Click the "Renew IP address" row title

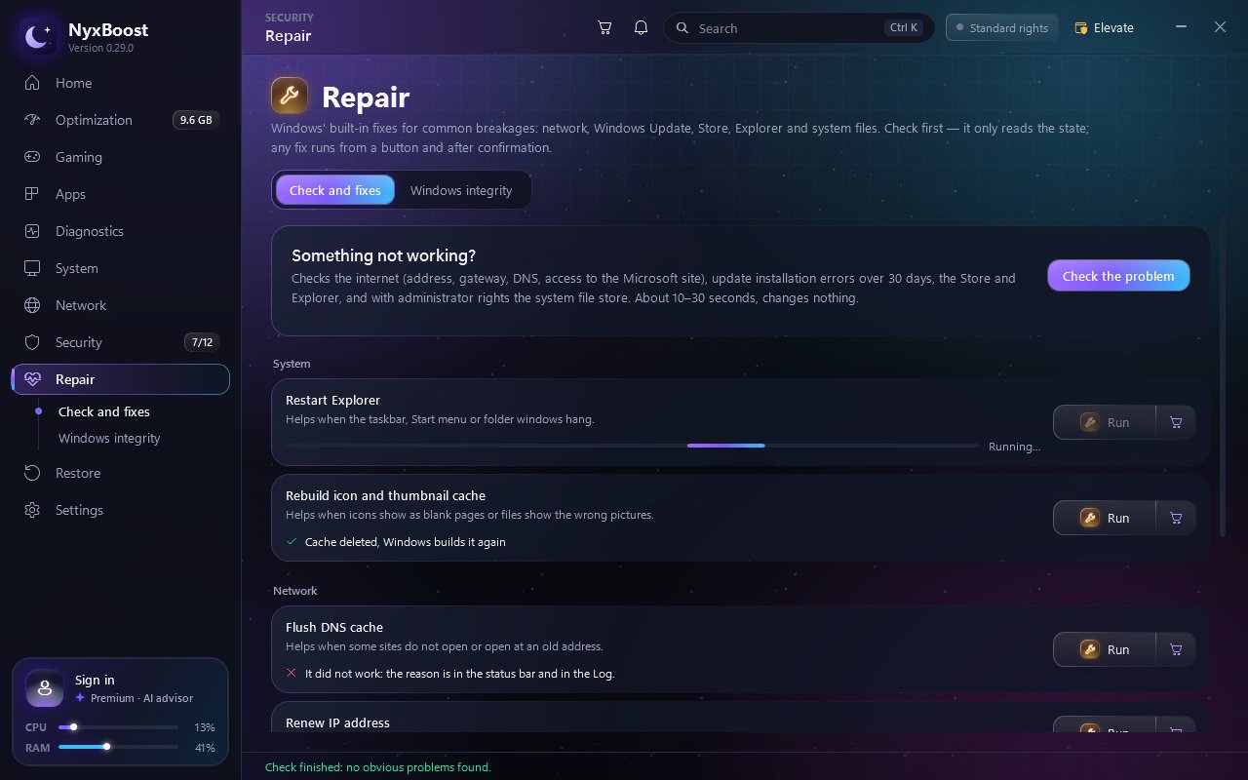coord(337,722)
